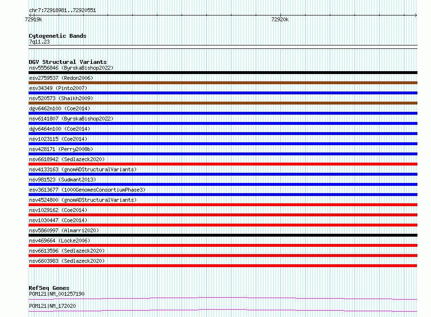Open variant nsv6618942 (Sedlazeck2020) label
The image size is (431, 317).
click(x=67, y=159)
